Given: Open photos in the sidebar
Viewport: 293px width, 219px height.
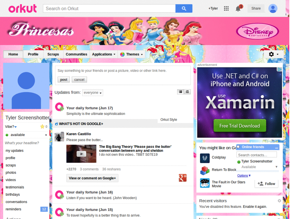Looking at the screenshot, I should pos(11,173).
